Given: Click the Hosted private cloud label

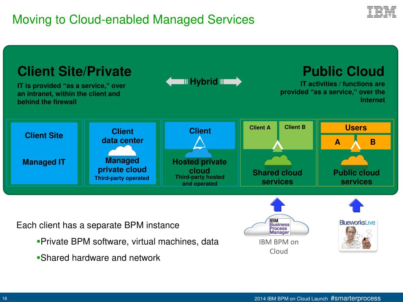Looking at the screenshot, I should click(200, 166).
